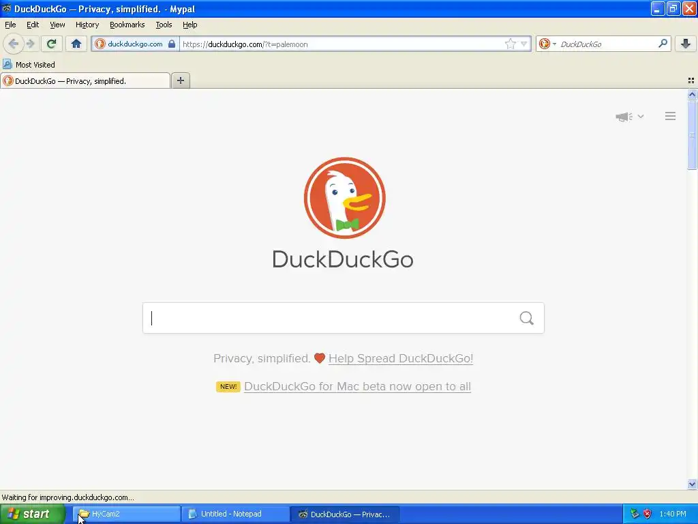The image size is (698, 524).
Task: Click the DuckDuckGo wordmark text
Action: click(x=343, y=259)
